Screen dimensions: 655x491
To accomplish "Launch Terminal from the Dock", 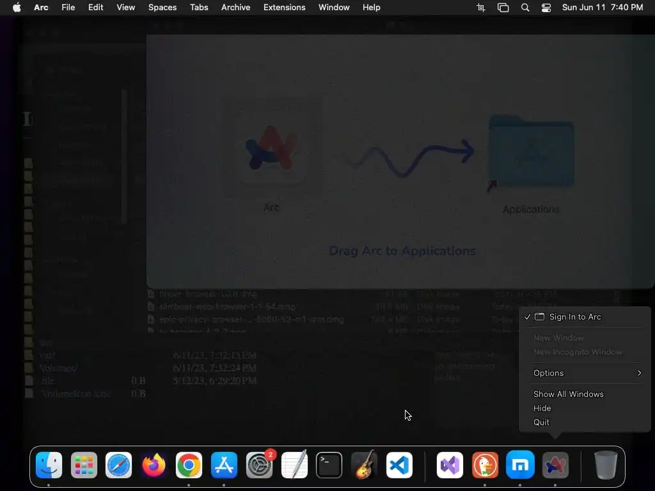I will [x=329, y=465].
